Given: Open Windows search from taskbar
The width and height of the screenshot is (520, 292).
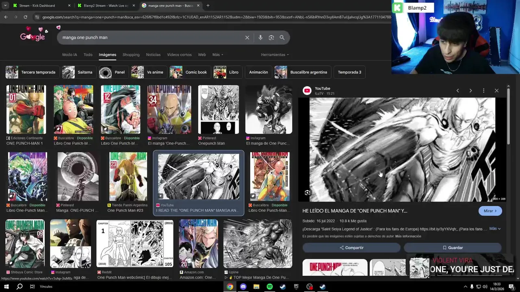Looking at the screenshot, I should click(19, 287).
